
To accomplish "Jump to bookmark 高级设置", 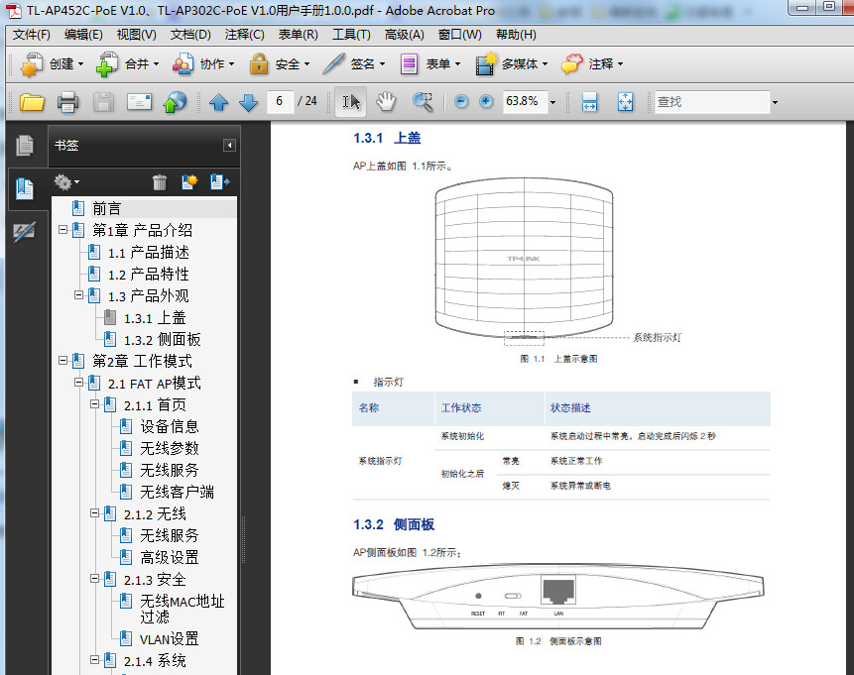I will [x=170, y=557].
